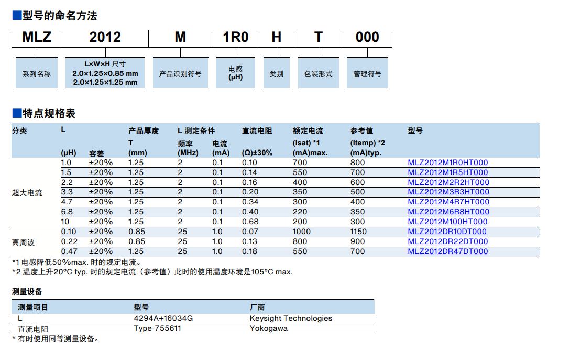Image resolution: width=570 pixels, height=347 pixels.
Task: Click the 电感 (μH) naming box
Action: pyautogui.click(x=235, y=73)
